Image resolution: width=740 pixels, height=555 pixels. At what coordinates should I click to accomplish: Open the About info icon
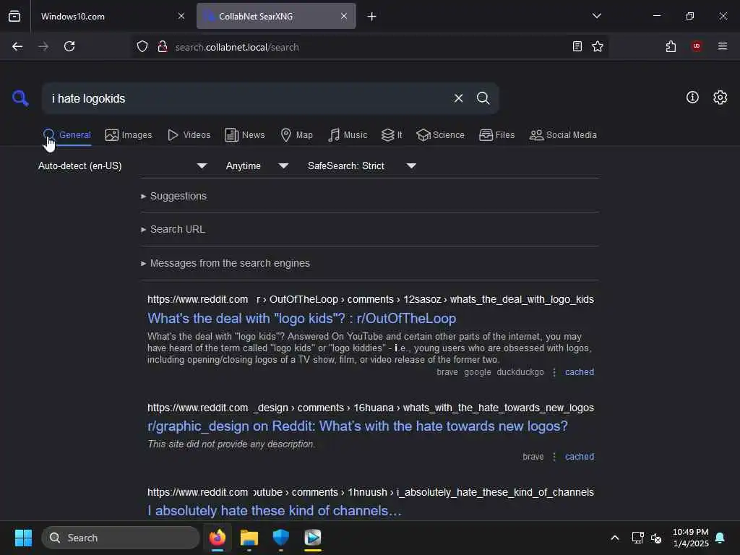tap(692, 98)
